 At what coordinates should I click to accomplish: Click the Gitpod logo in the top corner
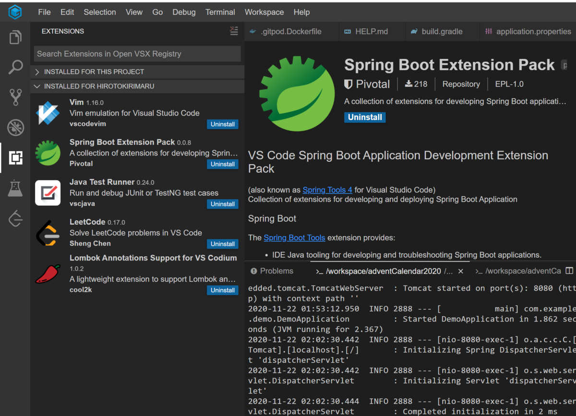coord(15,12)
